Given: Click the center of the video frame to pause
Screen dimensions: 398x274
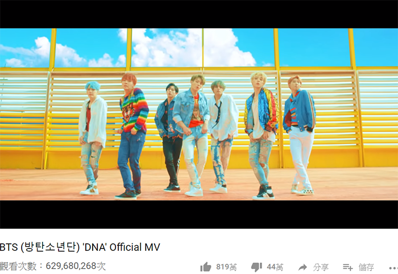Looking at the screenshot, I should point(199,114).
